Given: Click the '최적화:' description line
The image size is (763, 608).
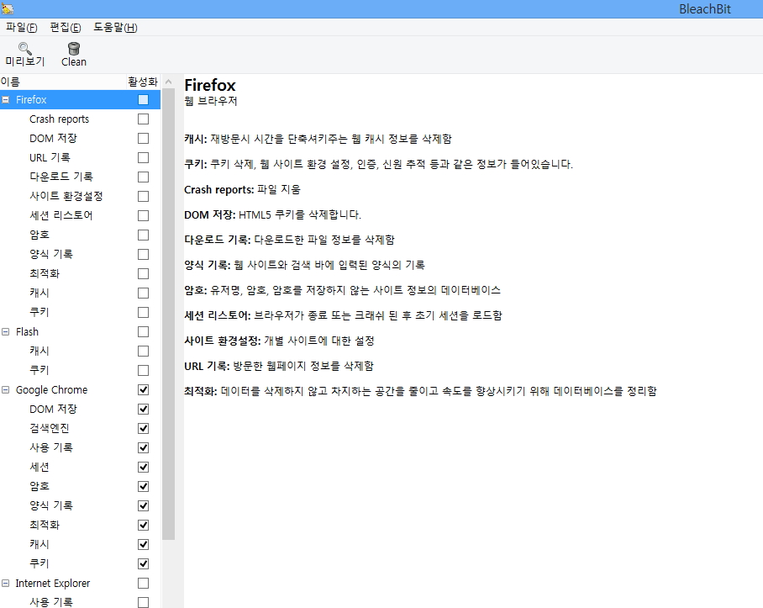Looking at the screenshot, I should (x=420, y=391).
